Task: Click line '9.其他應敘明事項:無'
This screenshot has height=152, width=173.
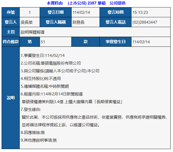Action: pyautogui.click(x=39, y=140)
